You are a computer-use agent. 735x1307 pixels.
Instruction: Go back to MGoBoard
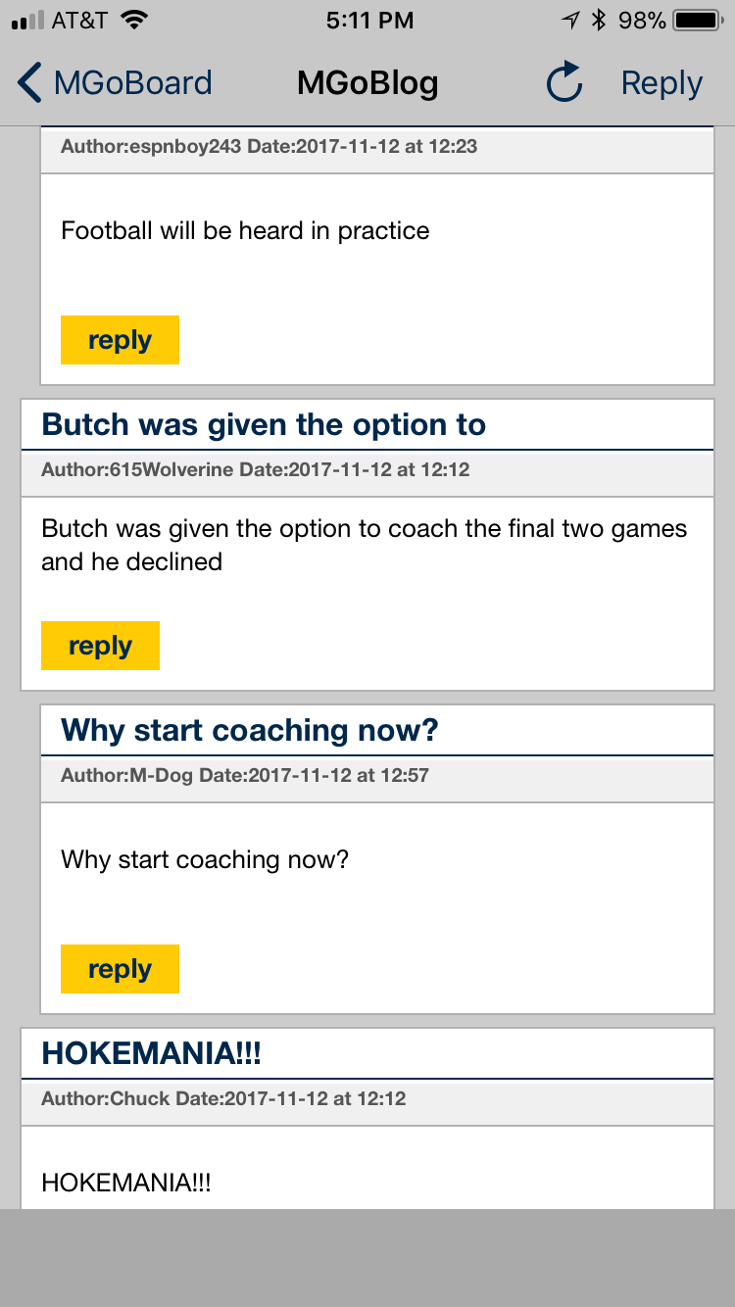point(131,83)
